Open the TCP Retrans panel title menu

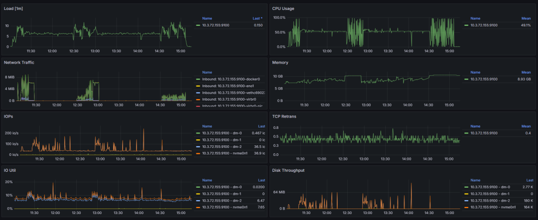(283, 116)
